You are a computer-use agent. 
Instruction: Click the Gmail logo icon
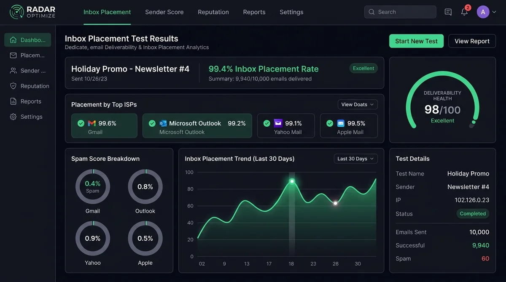92,123
